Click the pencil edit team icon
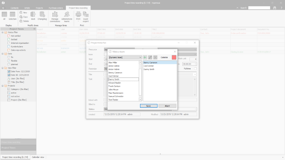 click(150, 57)
